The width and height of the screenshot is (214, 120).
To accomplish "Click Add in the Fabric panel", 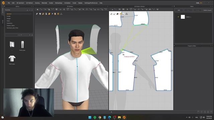I will point(179,10).
